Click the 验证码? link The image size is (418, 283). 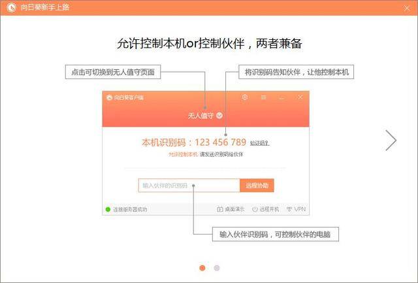259,144
